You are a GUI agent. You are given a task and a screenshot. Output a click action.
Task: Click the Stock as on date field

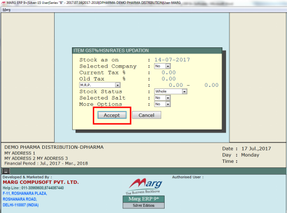coord(172,60)
